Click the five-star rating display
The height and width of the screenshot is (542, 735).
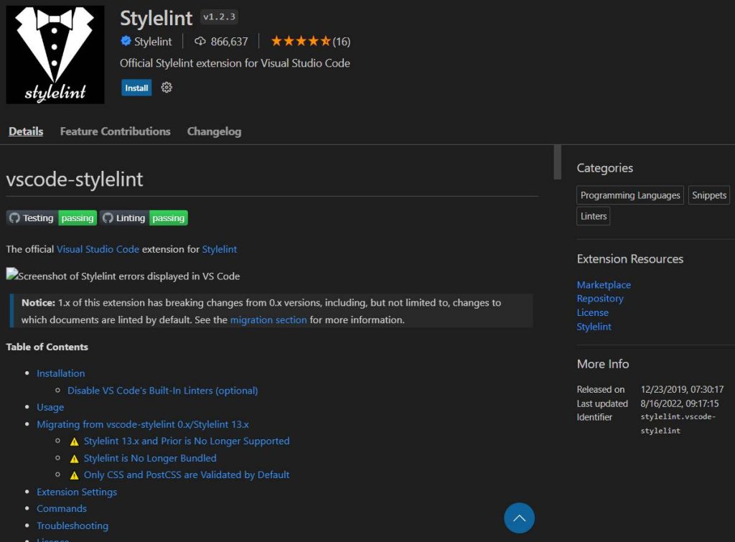pos(301,41)
